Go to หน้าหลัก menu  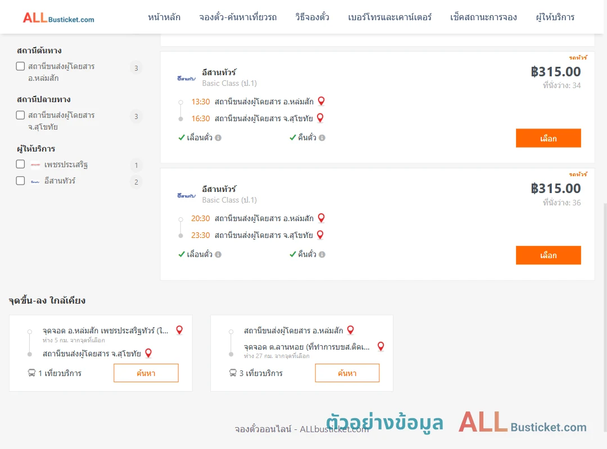[164, 17]
